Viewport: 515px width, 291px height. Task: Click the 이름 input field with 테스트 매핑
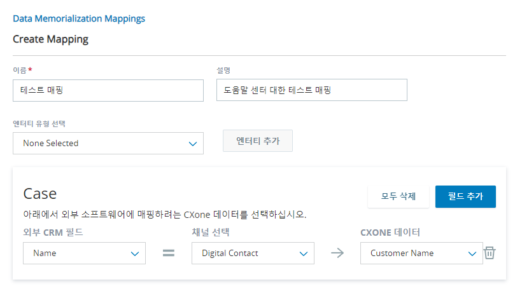[x=108, y=90]
